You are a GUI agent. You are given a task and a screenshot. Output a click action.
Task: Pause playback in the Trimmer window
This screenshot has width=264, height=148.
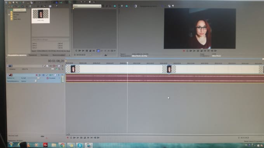pos(87,51)
